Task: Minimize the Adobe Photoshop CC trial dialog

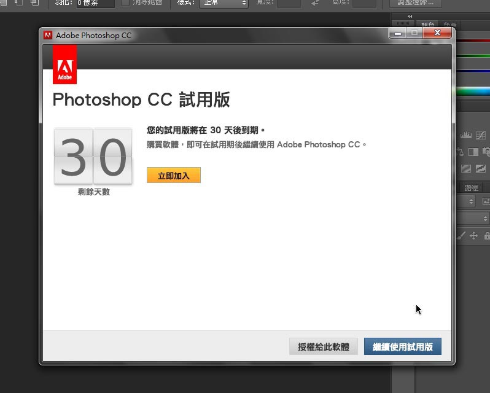Action: click(398, 33)
